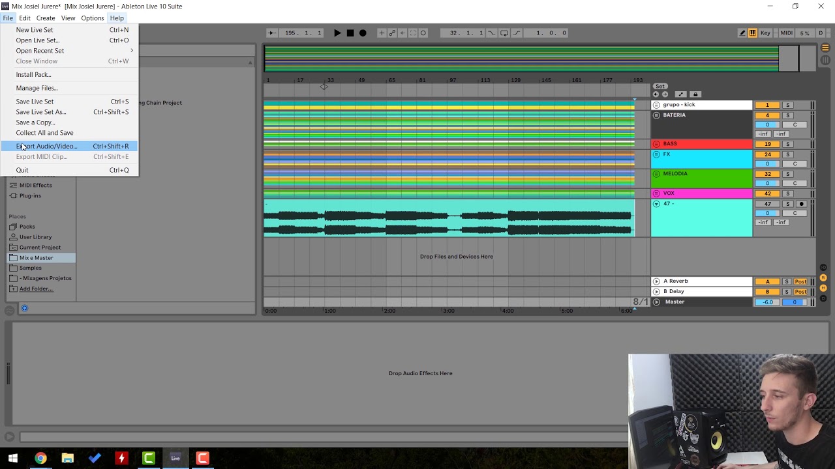Unfold the grupo - kick group track
The height and width of the screenshot is (469, 835).
pos(656,105)
